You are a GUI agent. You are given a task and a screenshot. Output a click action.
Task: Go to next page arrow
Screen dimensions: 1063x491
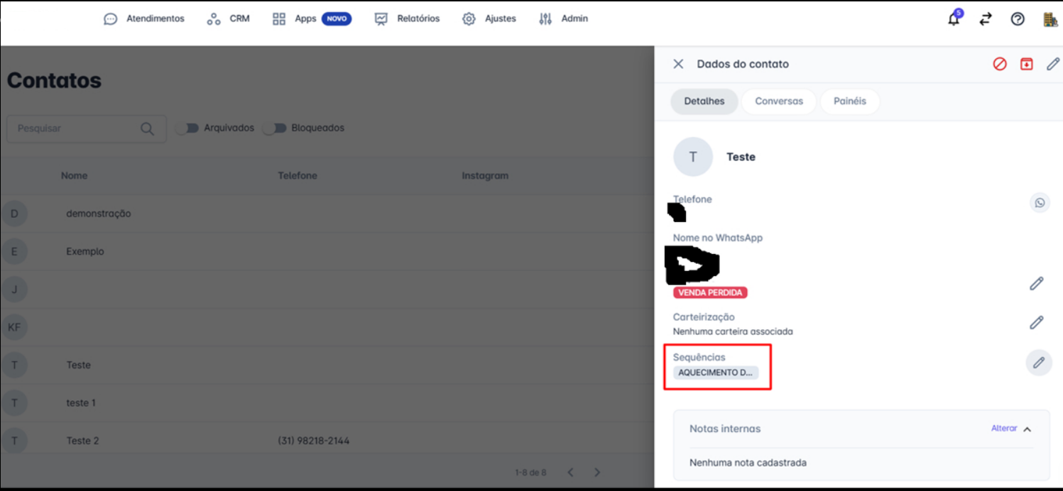597,473
